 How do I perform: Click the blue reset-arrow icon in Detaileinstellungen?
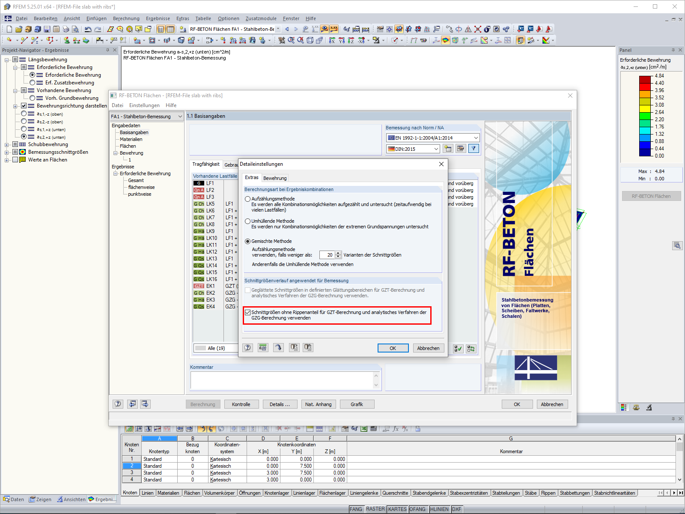[x=278, y=348]
